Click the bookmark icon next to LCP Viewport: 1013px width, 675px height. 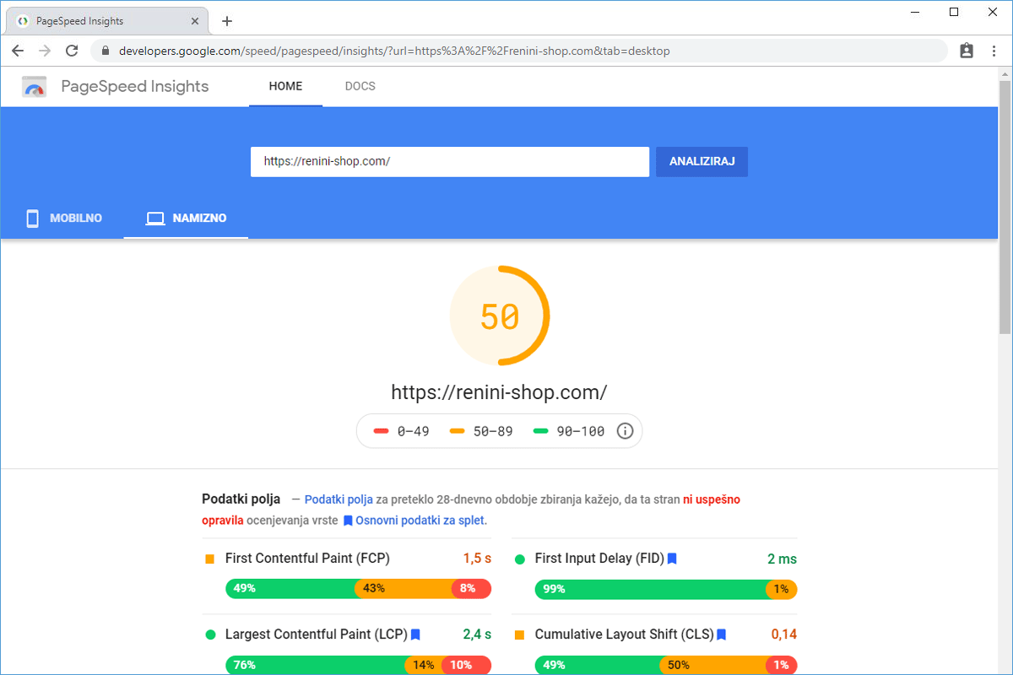[415, 634]
